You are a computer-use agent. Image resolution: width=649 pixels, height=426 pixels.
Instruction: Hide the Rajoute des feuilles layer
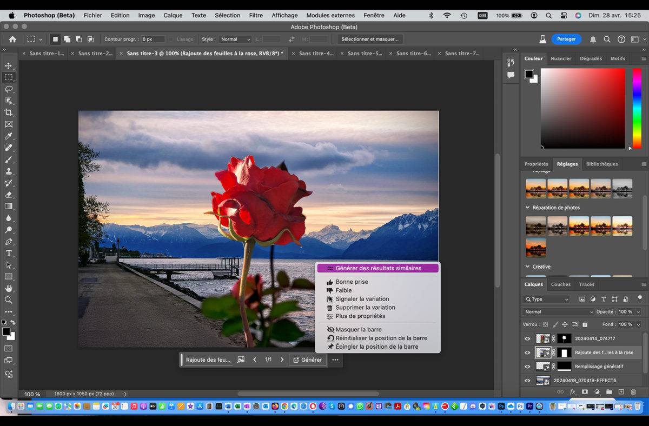pos(527,352)
